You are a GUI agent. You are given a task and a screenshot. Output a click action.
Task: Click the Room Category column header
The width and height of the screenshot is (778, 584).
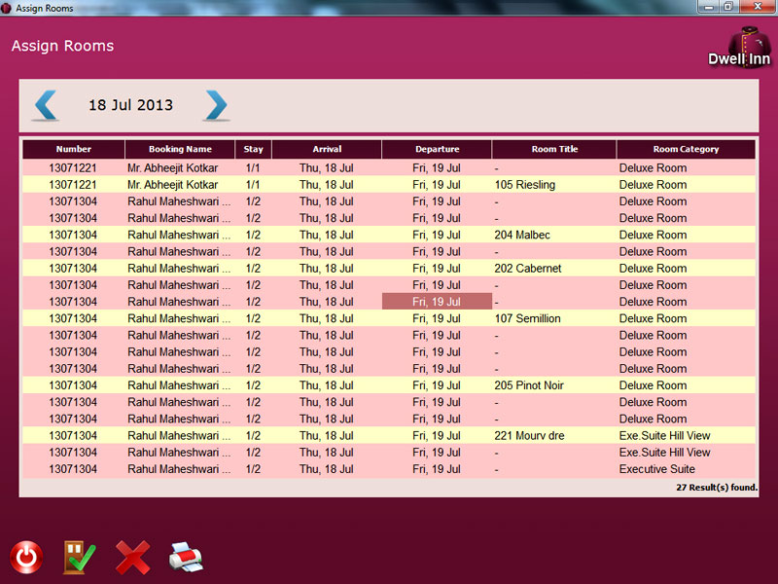[x=686, y=150]
